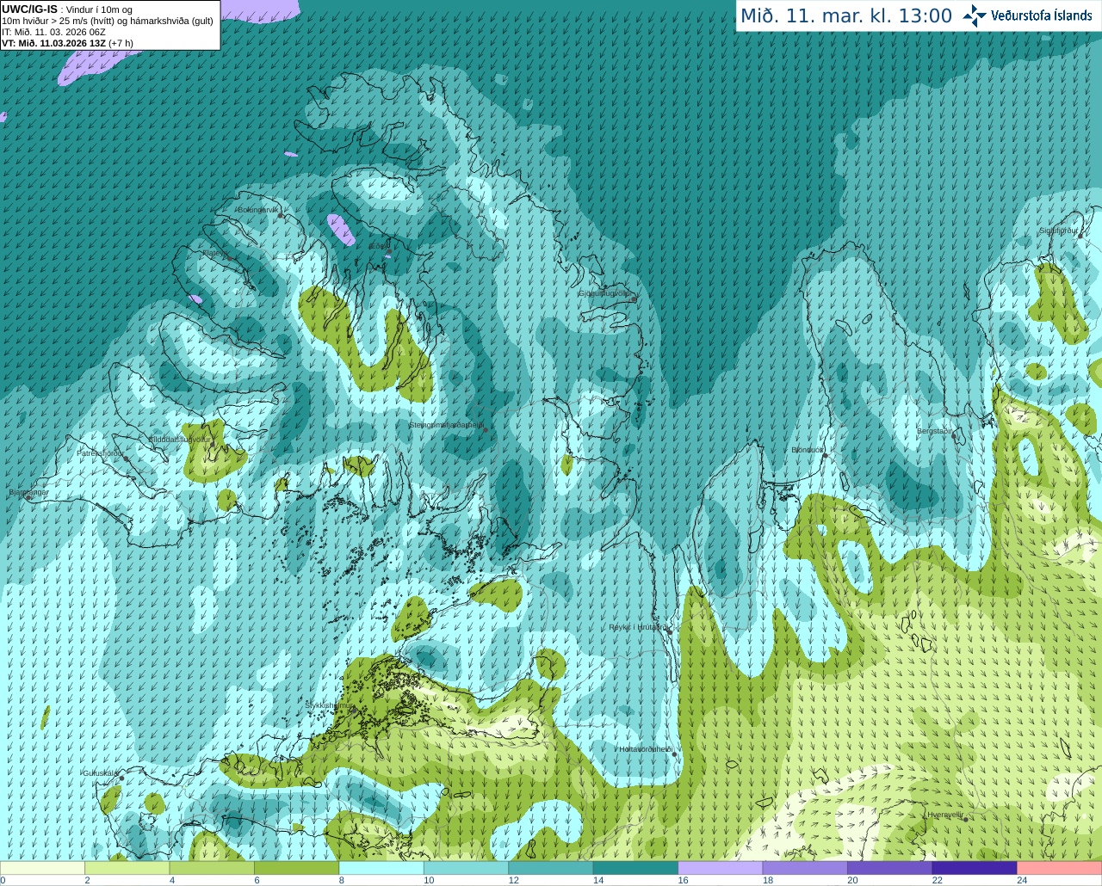Select the 12–14 m/s teal legend swatch
Screen dimensions: 1102x886
[x=552, y=868]
